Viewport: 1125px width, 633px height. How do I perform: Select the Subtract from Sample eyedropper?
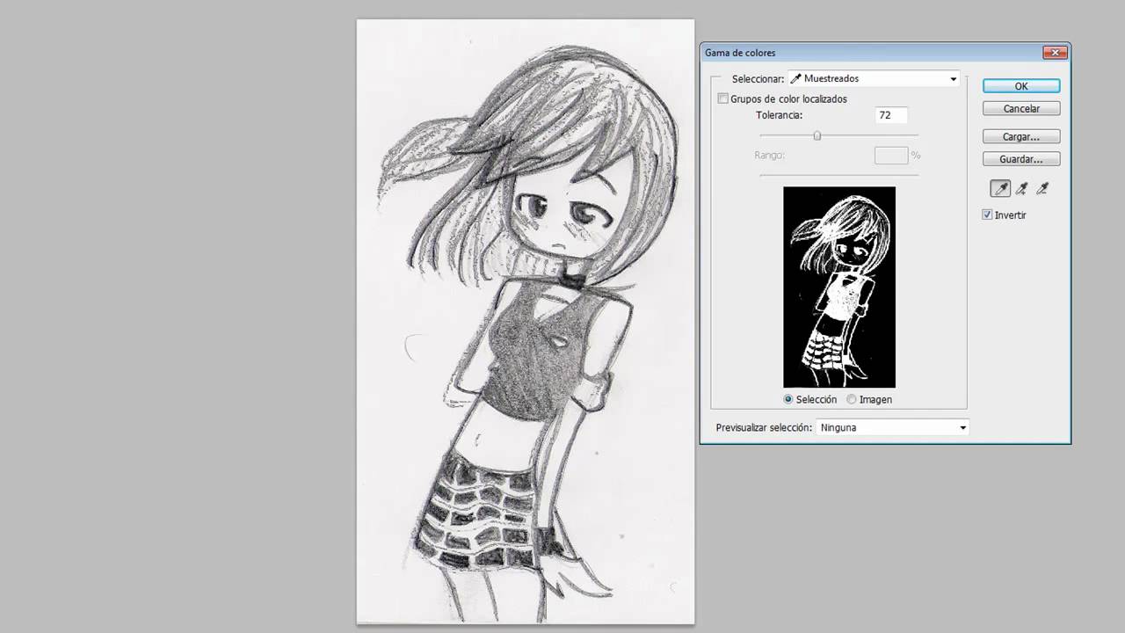1042,188
